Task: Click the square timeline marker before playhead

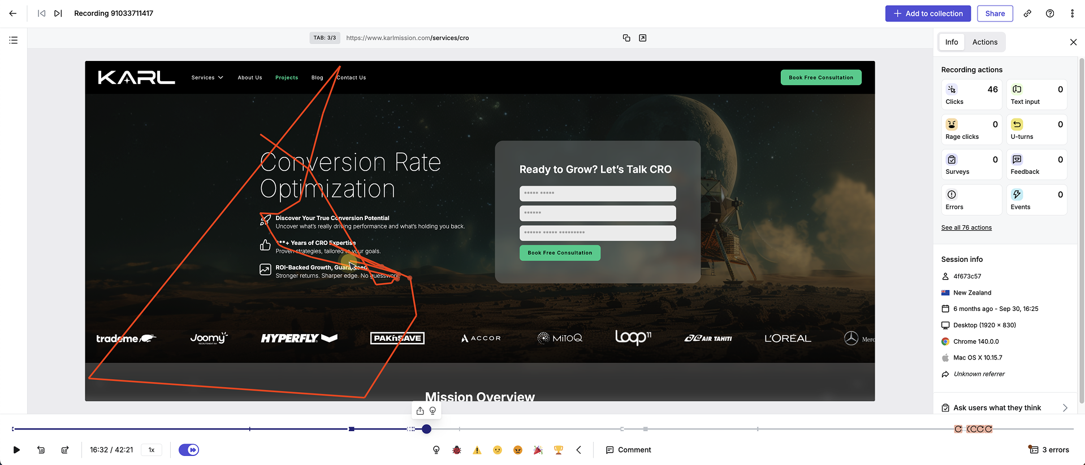Action: pos(352,429)
